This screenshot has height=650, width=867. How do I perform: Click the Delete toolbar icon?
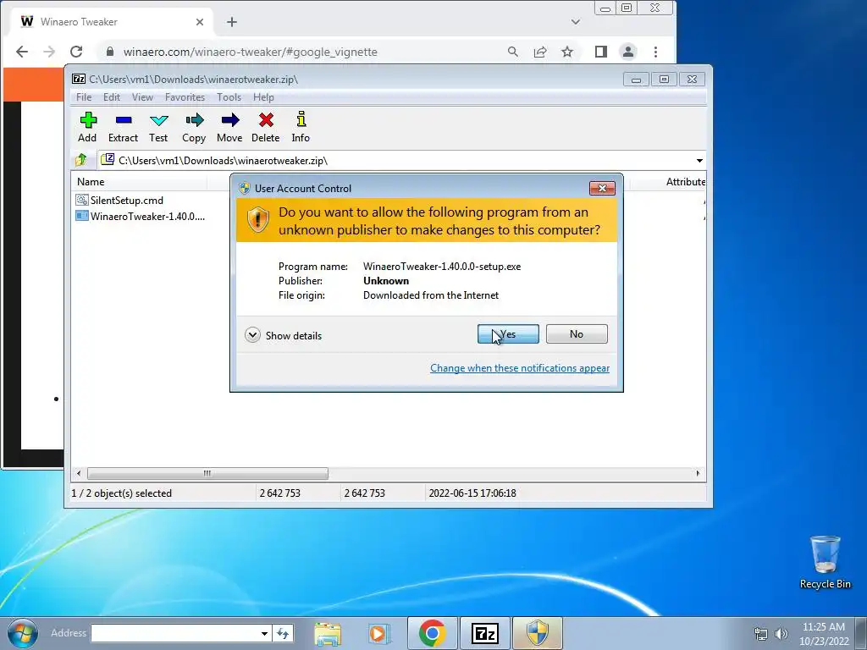(265, 127)
